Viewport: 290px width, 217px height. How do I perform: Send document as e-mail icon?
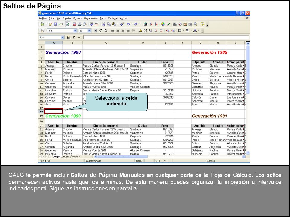[x=61, y=24]
